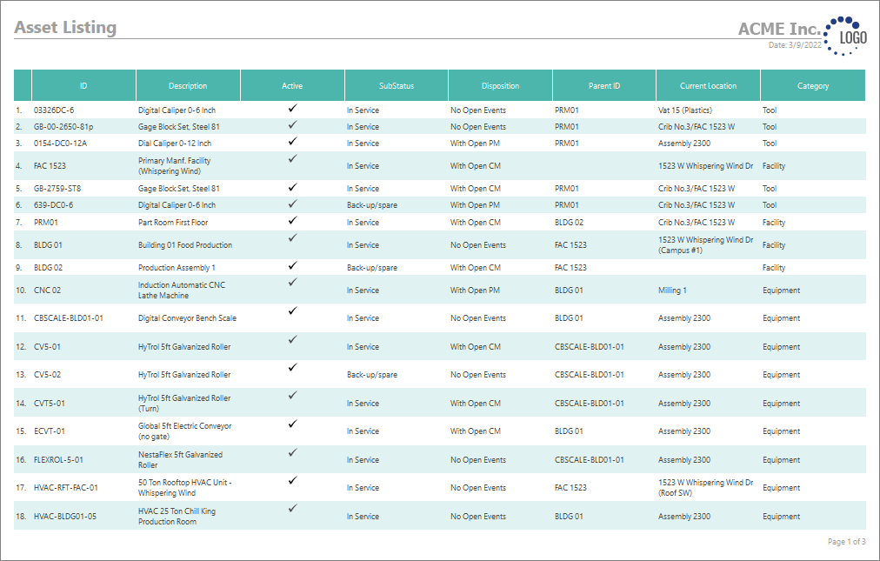
Task: Click description Primary Manf. Facility (Whispering Wind)
Action: [x=174, y=165]
